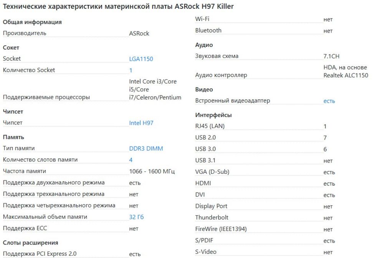The width and height of the screenshot is (384, 258).
Task: Click the memory slot count link "4"
Action: coord(131,160)
